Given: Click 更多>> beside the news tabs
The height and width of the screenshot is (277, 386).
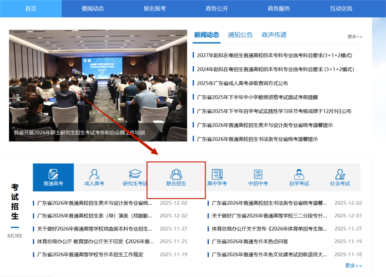Looking at the screenshot, I should [x=355, y=36].
